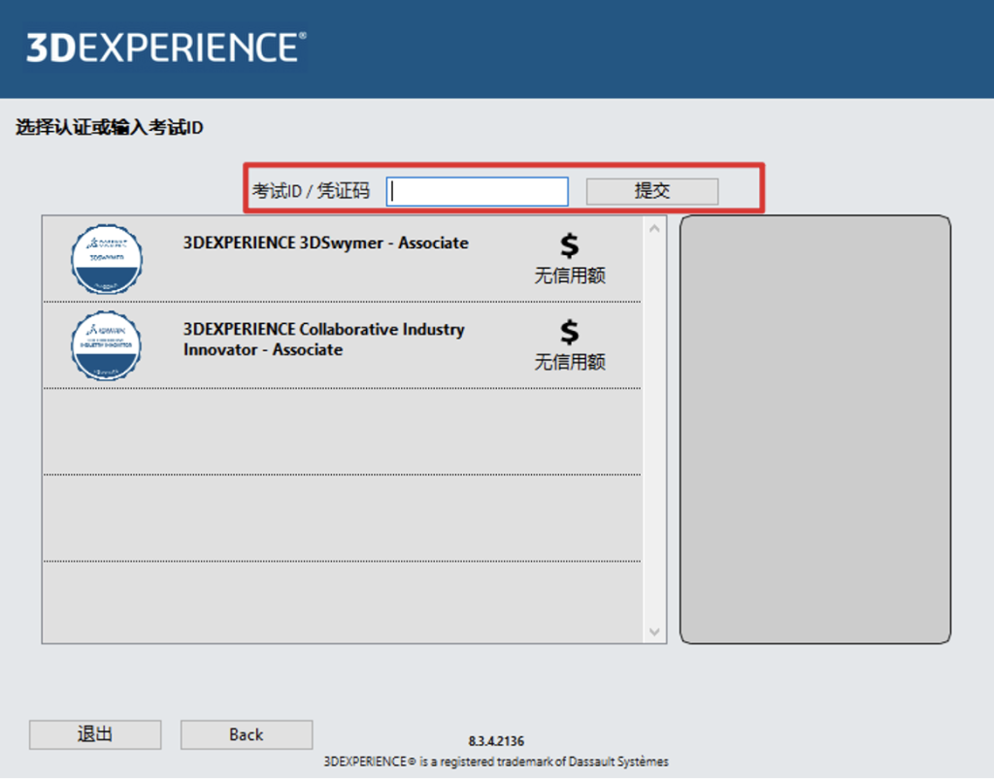The height and width of the screenshot is (779, 994).
Task: Click the scroll down arrow of exam list
Action: tap(654, 632)
